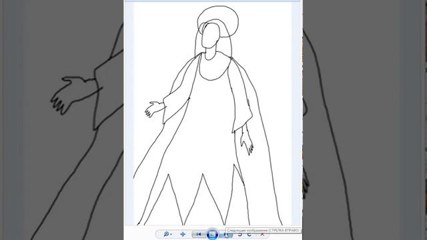This screenshot has width=427, height=240.
Task: Open the zoom magnifier control
Action: coord(167,234)
